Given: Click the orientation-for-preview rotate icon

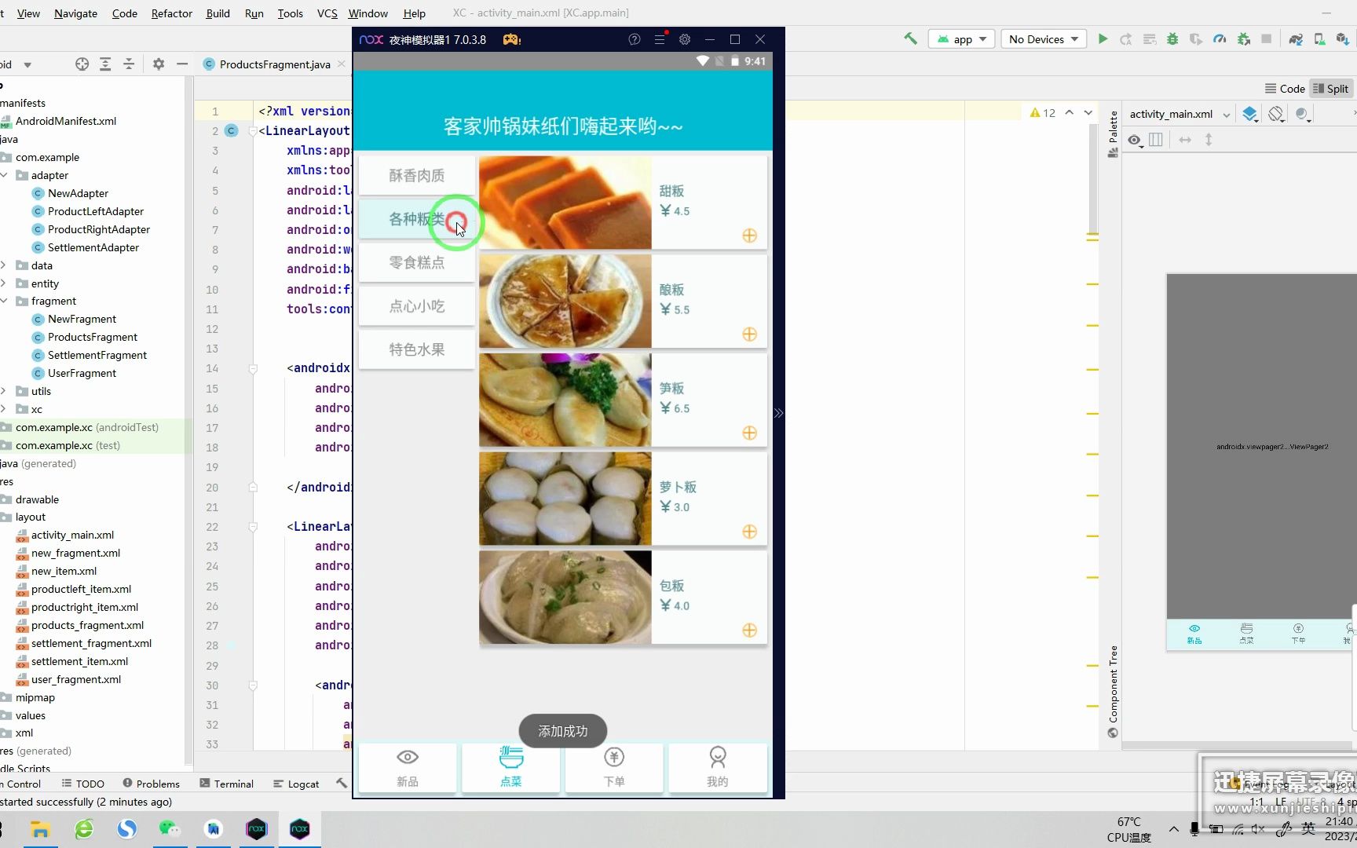Looking at the screenshot, I should pos(1275,115).
